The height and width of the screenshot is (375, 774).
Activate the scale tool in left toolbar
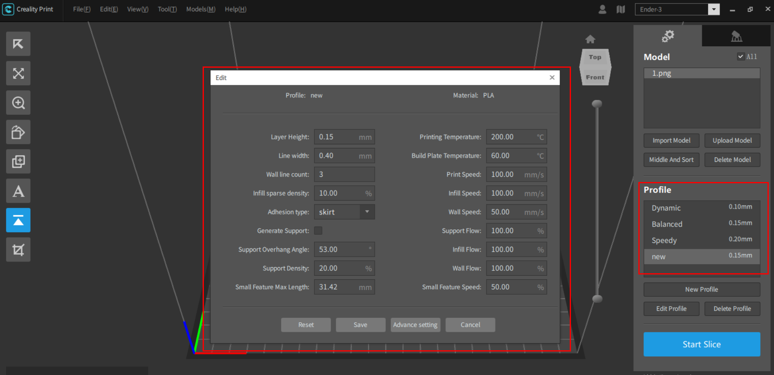pyautogui.click(x=18, y=73)
